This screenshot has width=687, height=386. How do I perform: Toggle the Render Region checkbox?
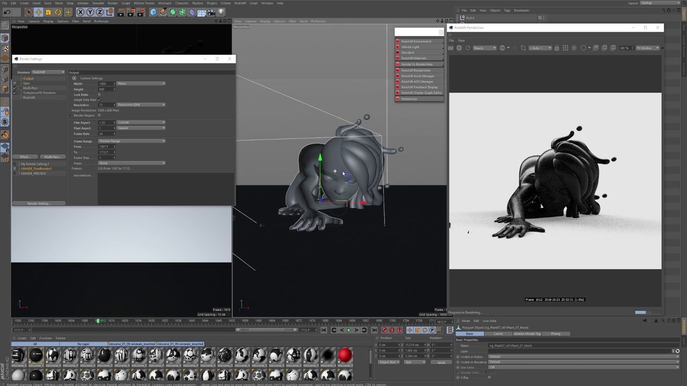pos(99,115)
